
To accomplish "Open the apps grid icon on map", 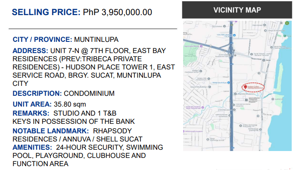I will pyautogui.click(x=281, y=23).
